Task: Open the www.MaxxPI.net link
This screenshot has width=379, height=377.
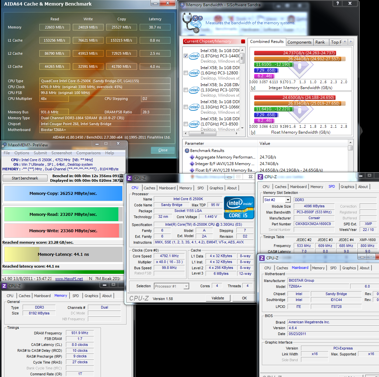Action: click(x=69, y=279)
